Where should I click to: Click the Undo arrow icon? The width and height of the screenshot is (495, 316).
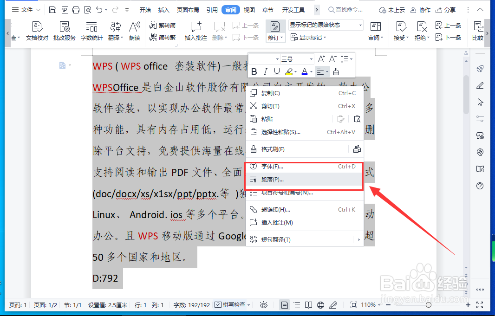pyautogui.click(x=99, y=10)
